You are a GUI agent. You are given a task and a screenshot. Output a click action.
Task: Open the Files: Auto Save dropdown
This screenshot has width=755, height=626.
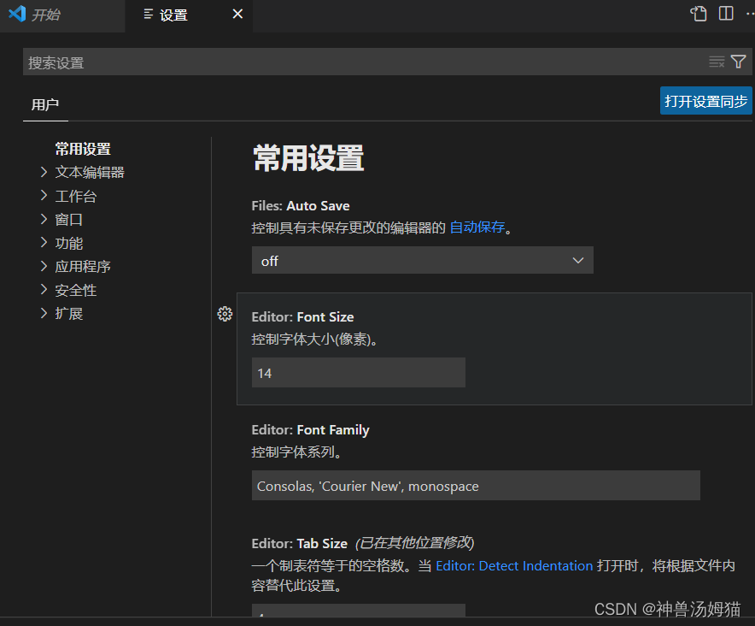(422, 260)
